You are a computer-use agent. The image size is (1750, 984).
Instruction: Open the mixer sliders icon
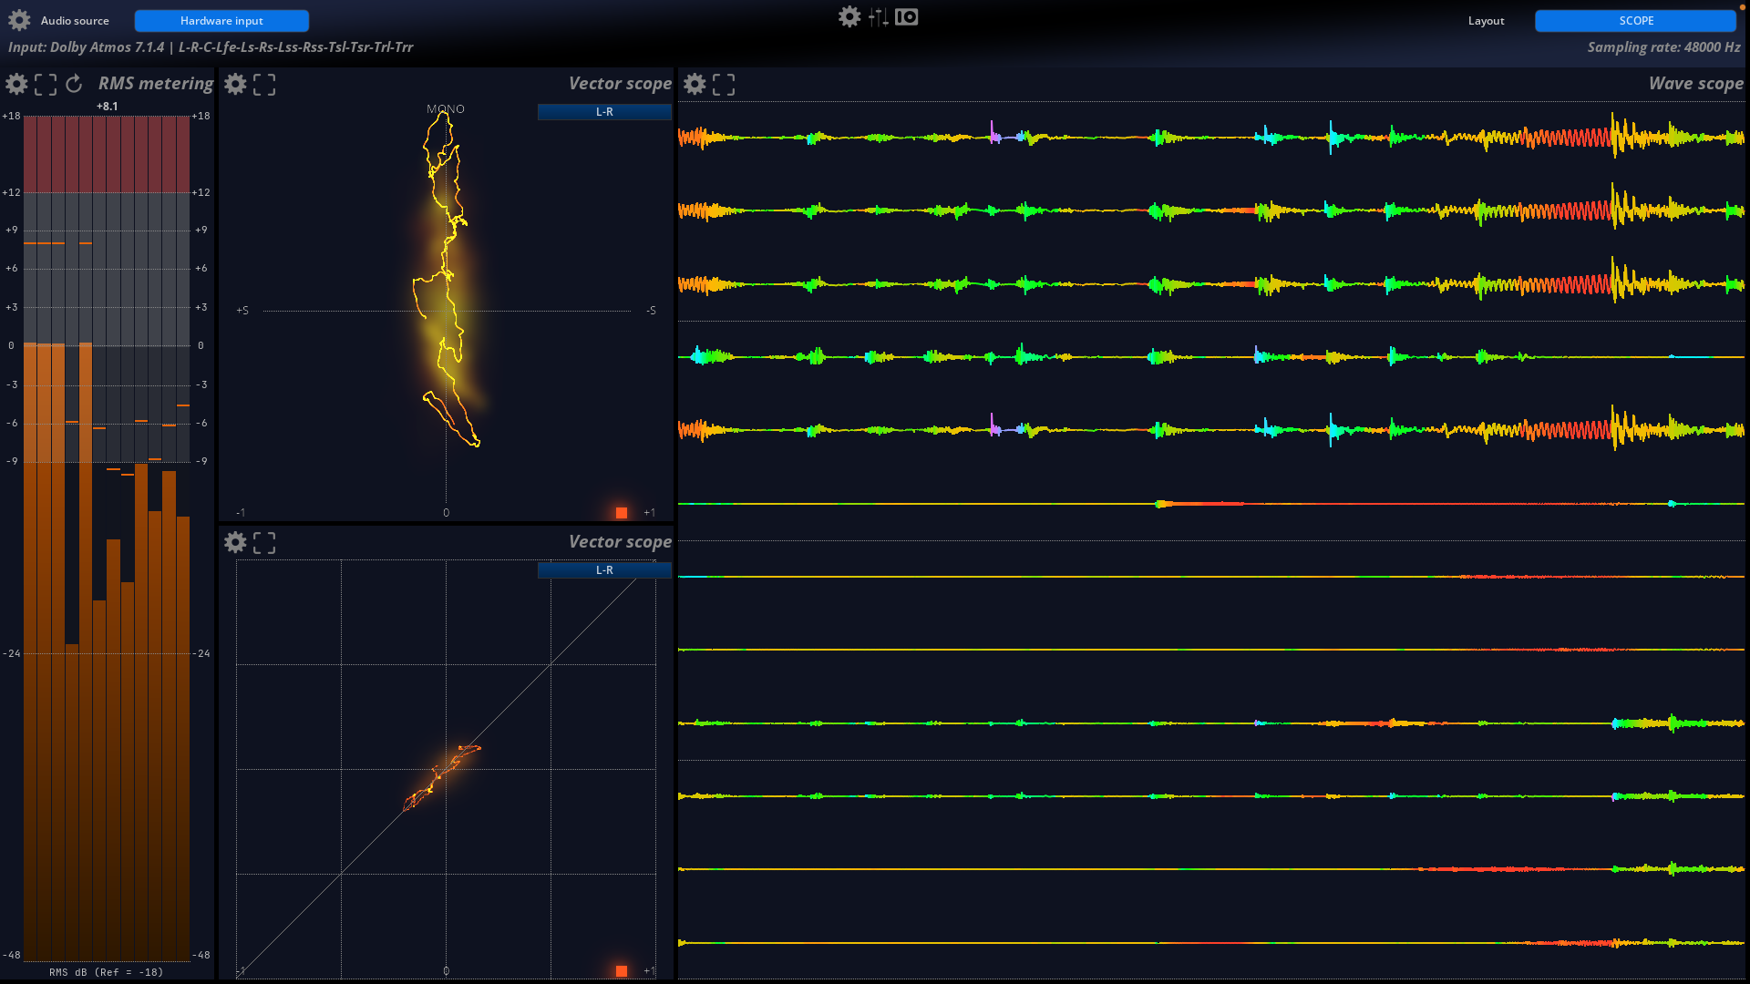(878, 16)
